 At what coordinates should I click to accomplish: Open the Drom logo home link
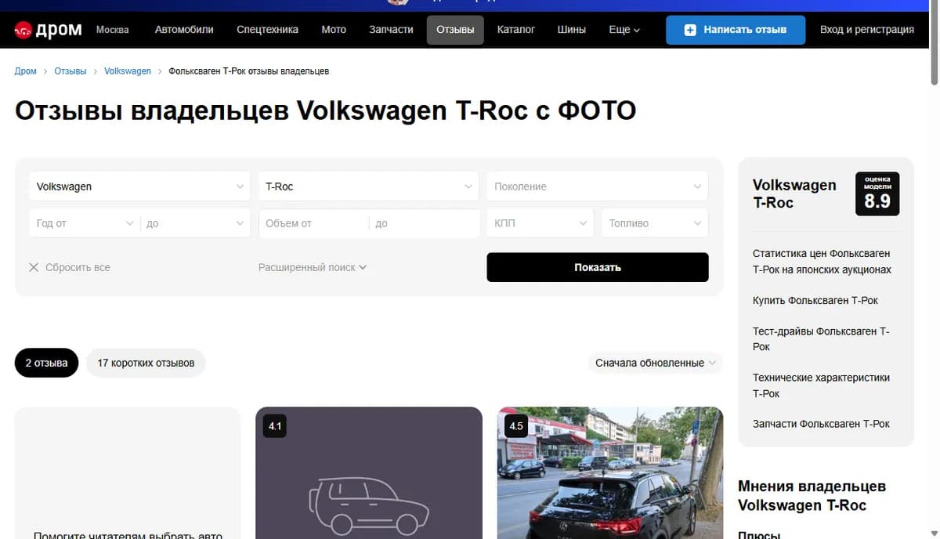click(x=48, y=30)
